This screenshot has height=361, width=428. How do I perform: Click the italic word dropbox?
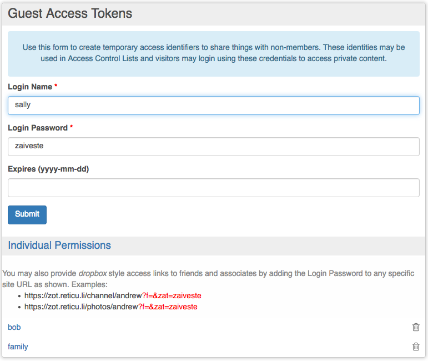click(92, 273)
